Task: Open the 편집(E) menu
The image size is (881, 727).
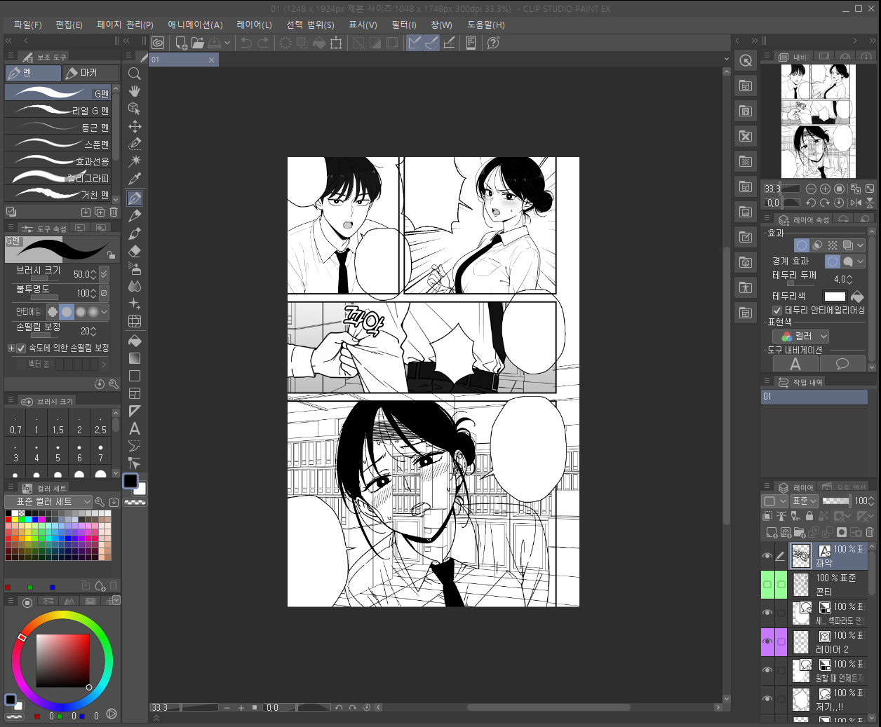Action: 69,25
